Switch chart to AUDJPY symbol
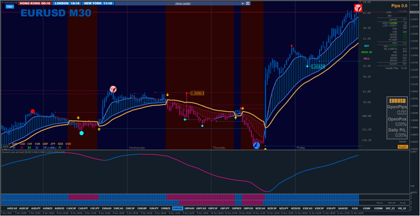 click(x=36, y=208)
